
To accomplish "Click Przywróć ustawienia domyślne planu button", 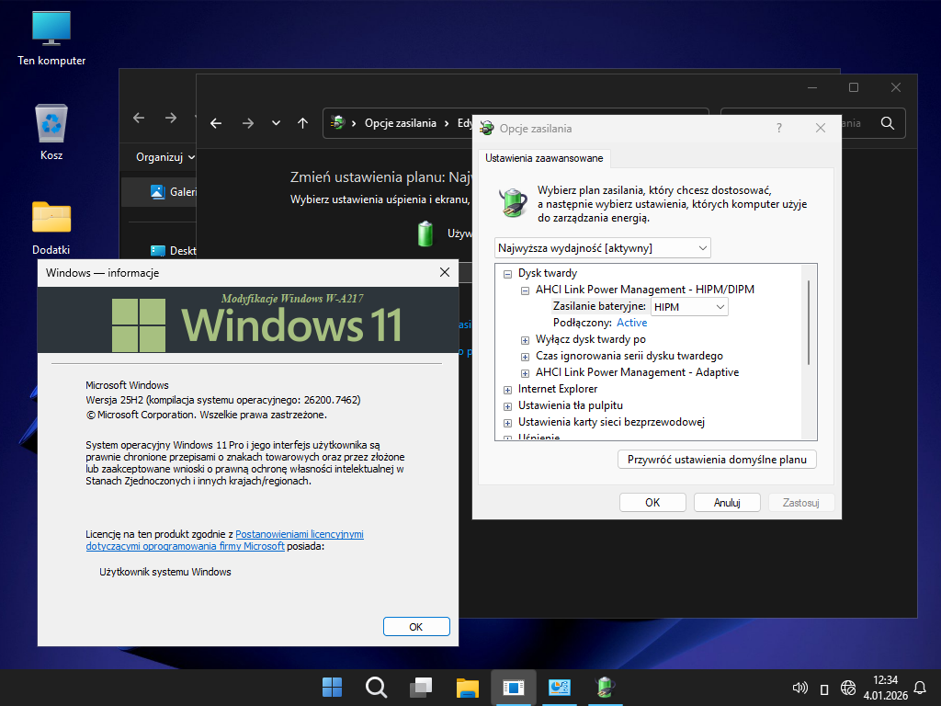I will tap(717, 459).
